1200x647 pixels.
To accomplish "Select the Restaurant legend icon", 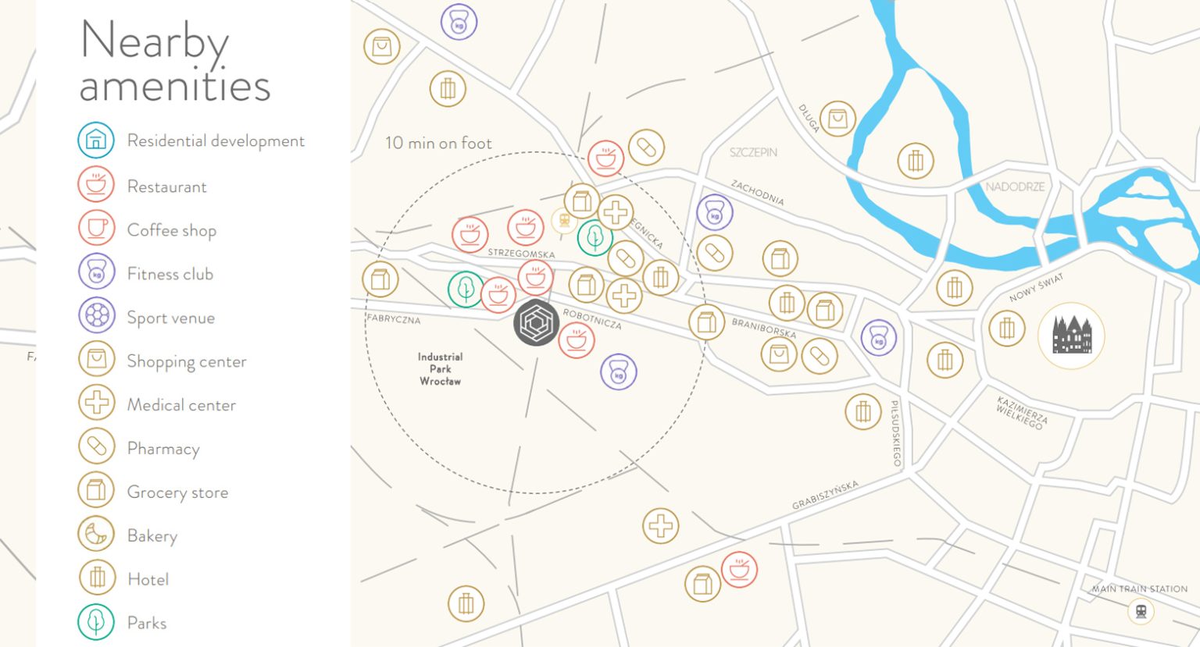I will tap(96, 185).
